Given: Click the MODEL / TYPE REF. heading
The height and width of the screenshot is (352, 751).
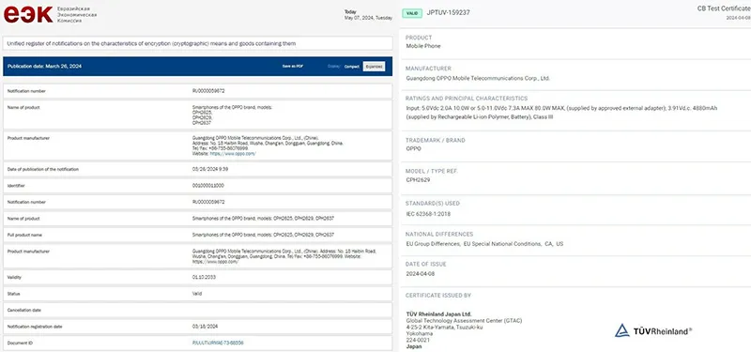Looking at the screenshot, I should [433, 171].
